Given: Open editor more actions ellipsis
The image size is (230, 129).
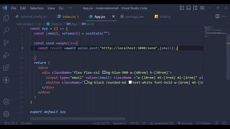Looking at the screenshot, I should click(x=224, y=16).
